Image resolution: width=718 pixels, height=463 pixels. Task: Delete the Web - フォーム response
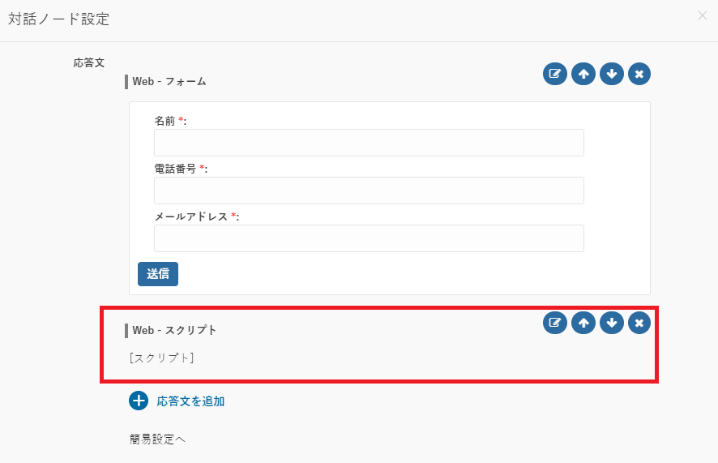(639, 74)
